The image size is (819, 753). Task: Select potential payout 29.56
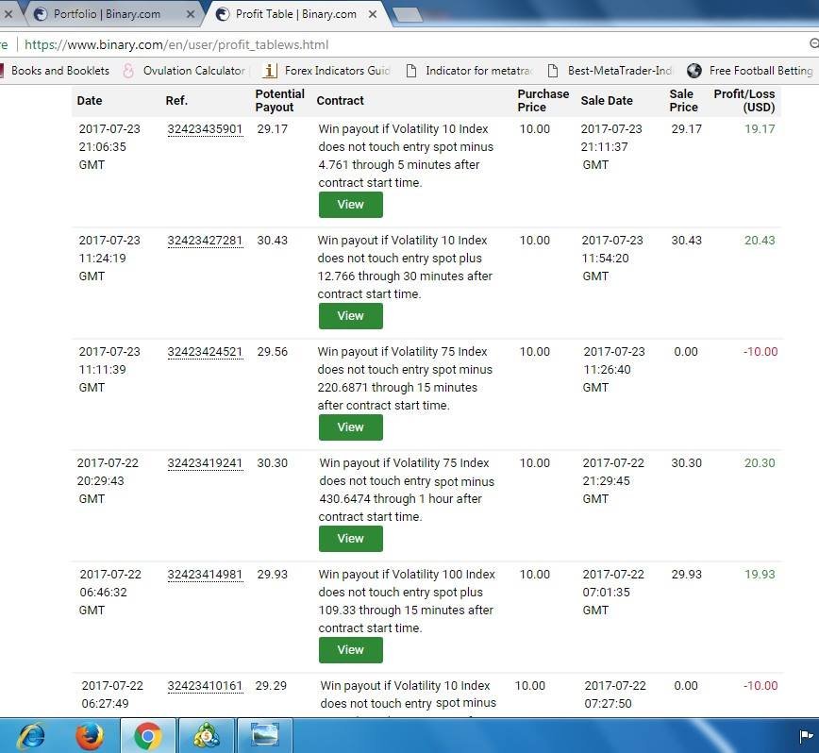point(272,351)
